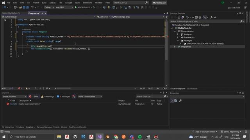The width and height of the screenshot is (250, 140).
Task: Open Chrome from the taskbar
Action: [116, 136]
